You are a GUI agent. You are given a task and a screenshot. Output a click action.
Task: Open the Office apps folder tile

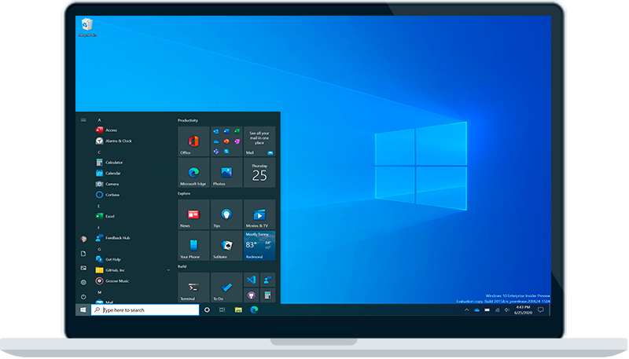tap(226, 141)
